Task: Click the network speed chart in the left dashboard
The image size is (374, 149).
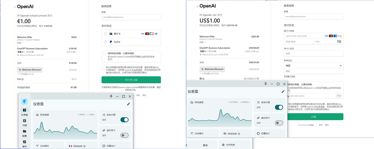Action: 65,130
